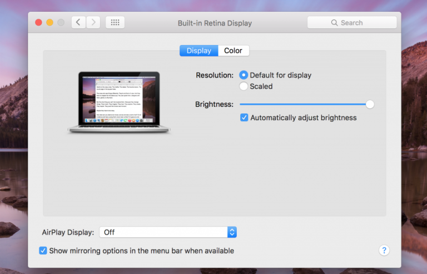427x274 pixels.
Task: Click the forward arrow in the toolbar
Action: pyautogui.click(x=93, y=23)
